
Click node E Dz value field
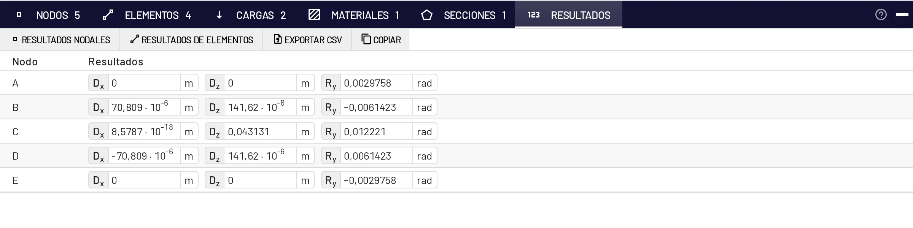click(x=260, y=180)
